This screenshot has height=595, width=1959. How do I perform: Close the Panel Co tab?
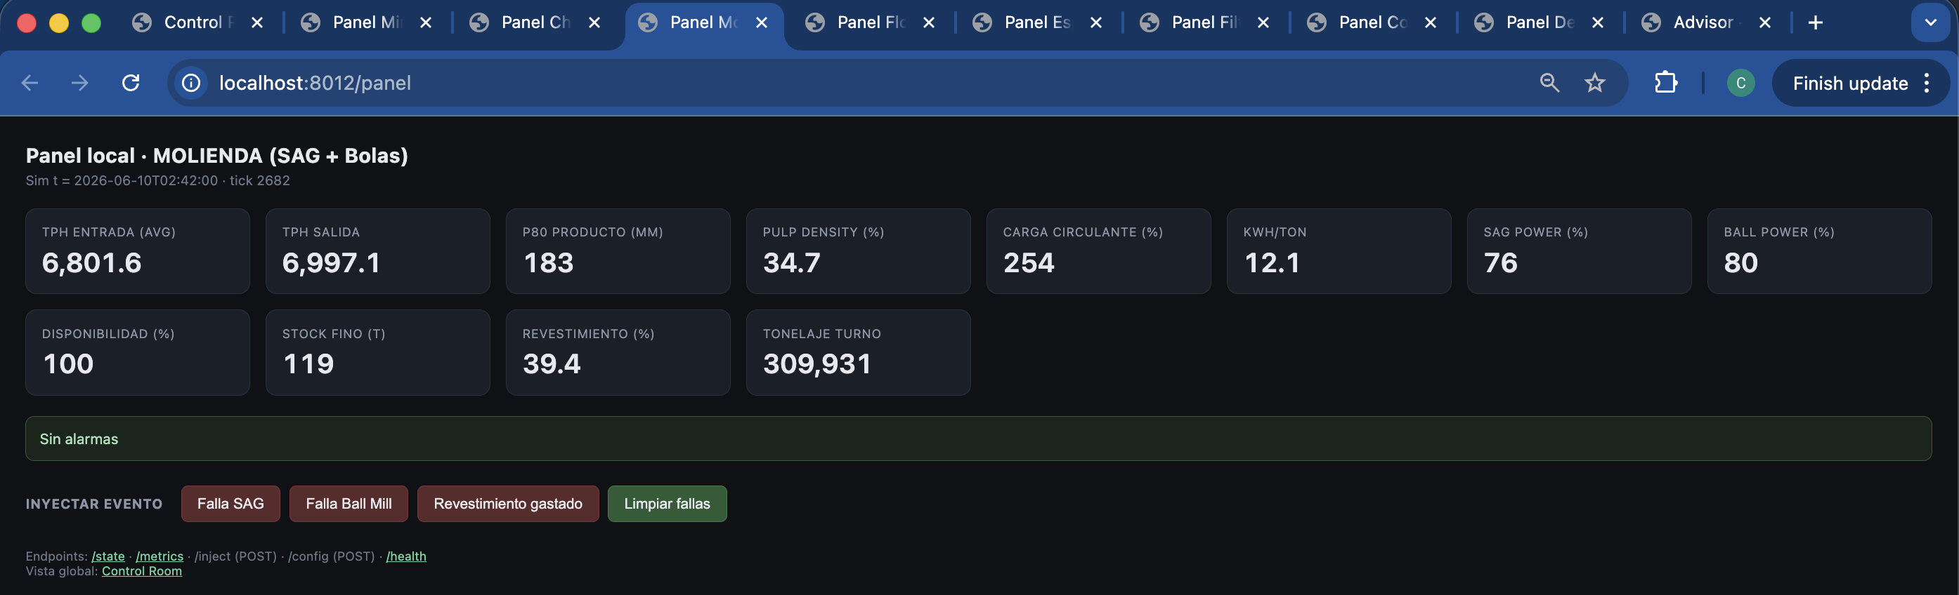click(1431, 22)
